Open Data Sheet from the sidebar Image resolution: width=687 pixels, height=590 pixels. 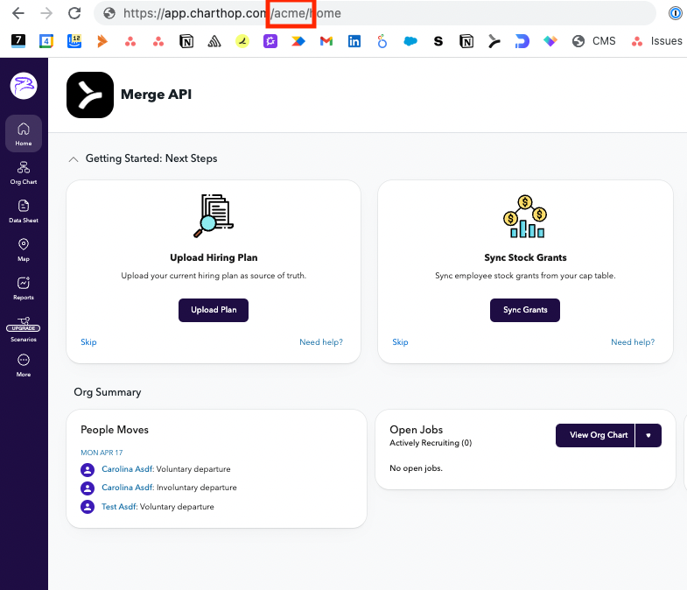[24, 212]
